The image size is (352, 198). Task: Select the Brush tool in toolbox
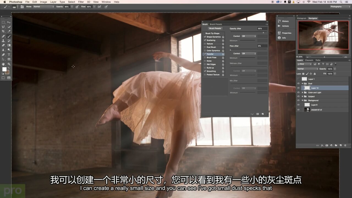(x=9, y=36)
